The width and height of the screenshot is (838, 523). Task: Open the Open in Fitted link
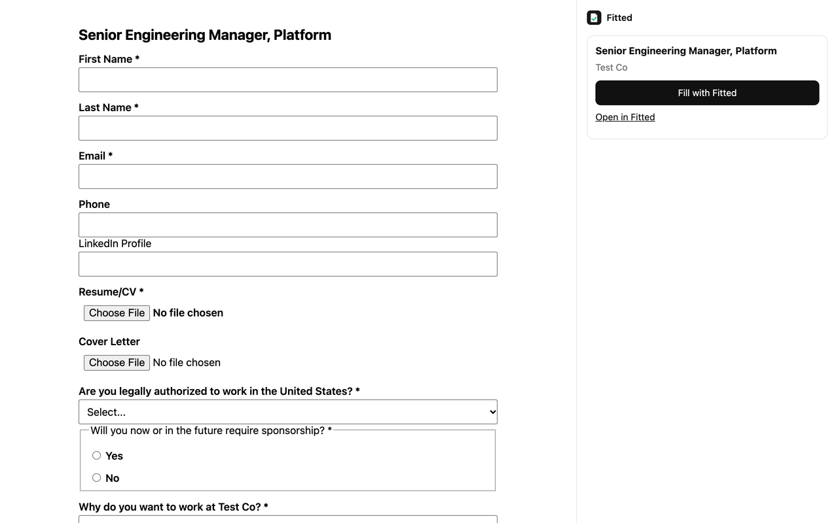pyautogui.click(x=625, y=117)
